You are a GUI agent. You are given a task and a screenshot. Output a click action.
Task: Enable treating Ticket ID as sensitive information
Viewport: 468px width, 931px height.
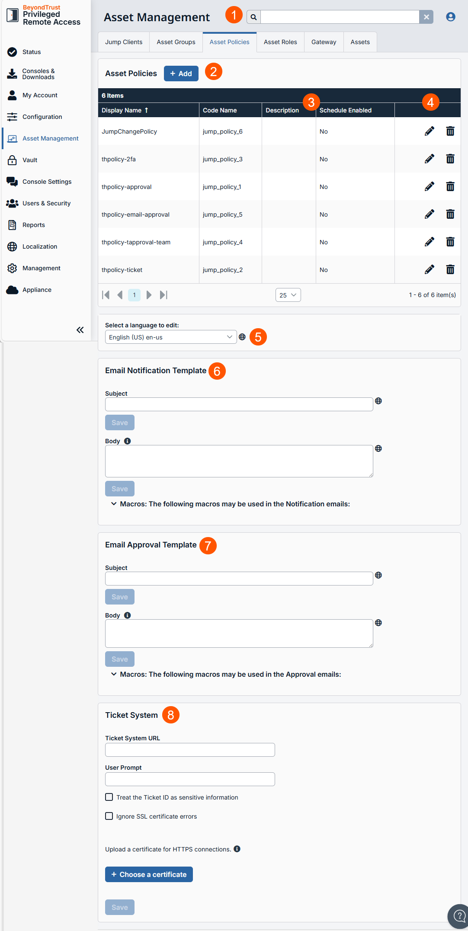click(109, 797)
